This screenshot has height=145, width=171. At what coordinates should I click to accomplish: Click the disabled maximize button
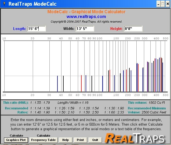click(x=163, y=4)
